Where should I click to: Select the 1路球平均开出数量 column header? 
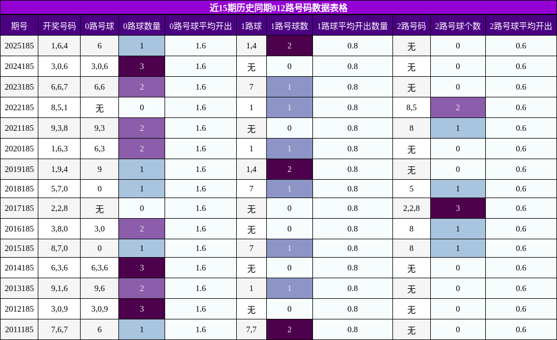353,25
